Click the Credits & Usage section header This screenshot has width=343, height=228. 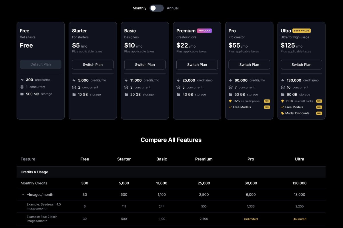(34, 172)
